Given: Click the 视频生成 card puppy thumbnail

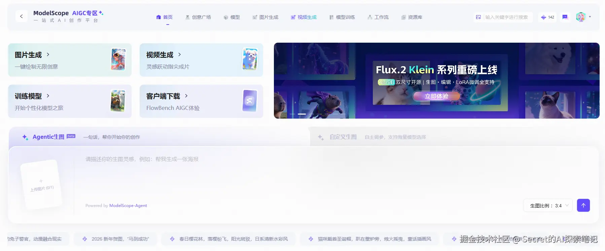Looking at the screenshot, I should pos(250,59).
